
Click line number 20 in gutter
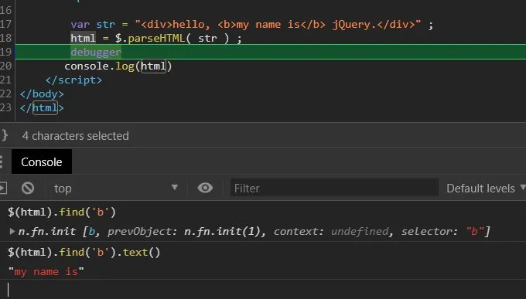click(x=5, y=66)
